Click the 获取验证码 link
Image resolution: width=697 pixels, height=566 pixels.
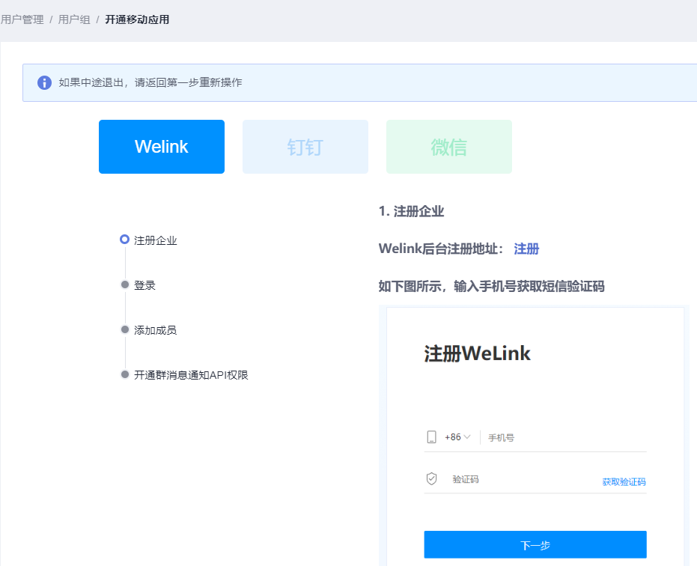point(624,482)
